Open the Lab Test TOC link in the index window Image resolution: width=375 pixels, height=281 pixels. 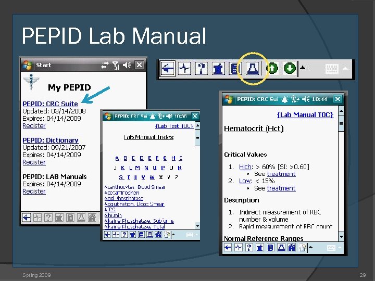[x=174, y=126]
